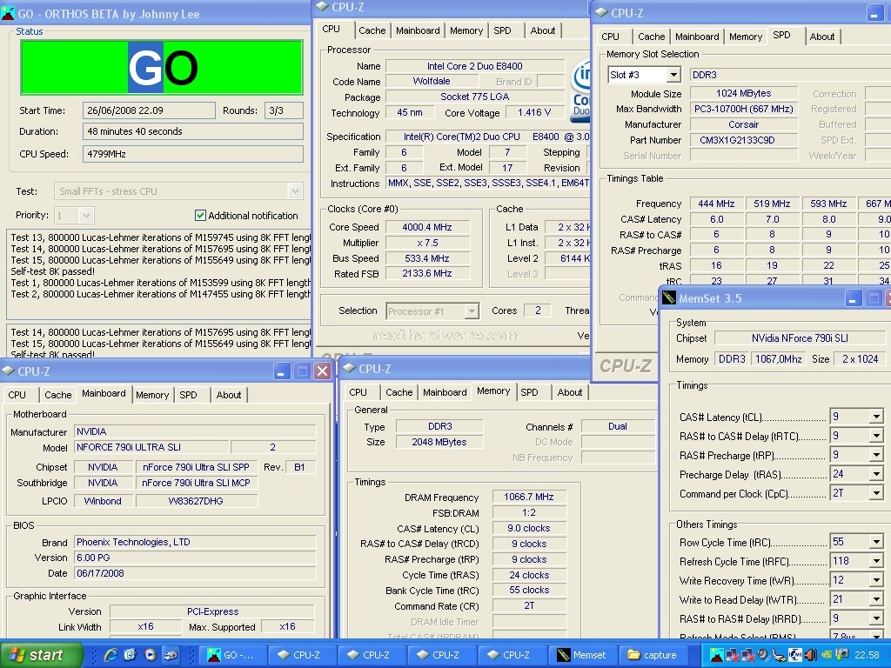Minimize the SPD CPU-Z window
The height and width of the screenshot is (668, 891).
[874, 13]
